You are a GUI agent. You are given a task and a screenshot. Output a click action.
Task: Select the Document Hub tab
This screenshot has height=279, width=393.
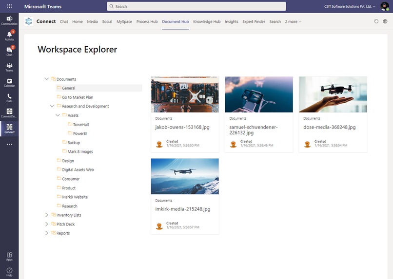175,22
